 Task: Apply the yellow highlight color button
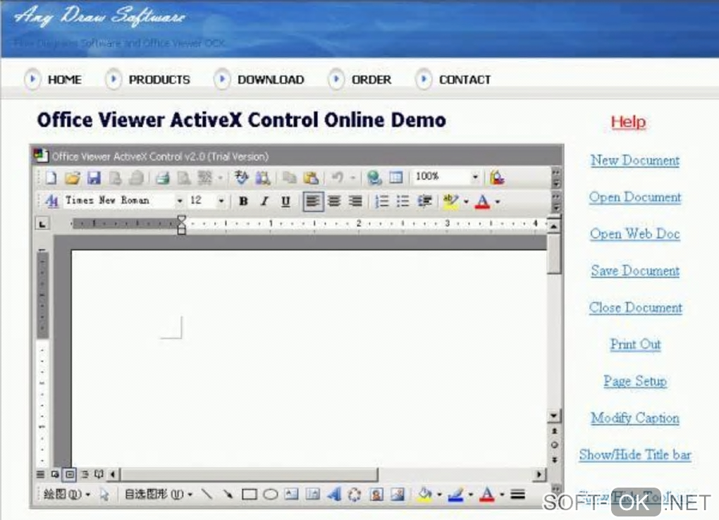450,202
